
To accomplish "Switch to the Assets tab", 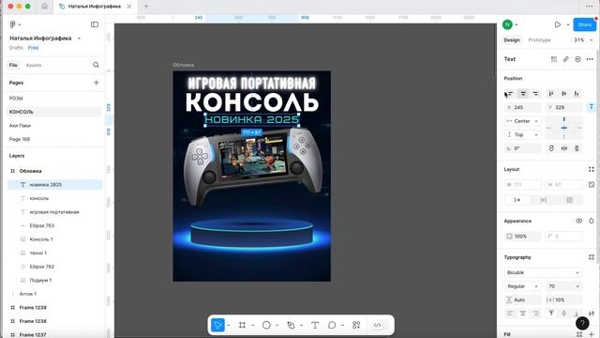I will click(34, 65).
